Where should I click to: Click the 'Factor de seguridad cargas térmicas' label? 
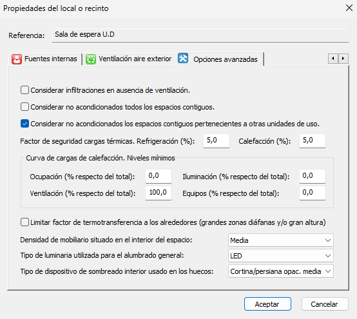click(107, 141)
